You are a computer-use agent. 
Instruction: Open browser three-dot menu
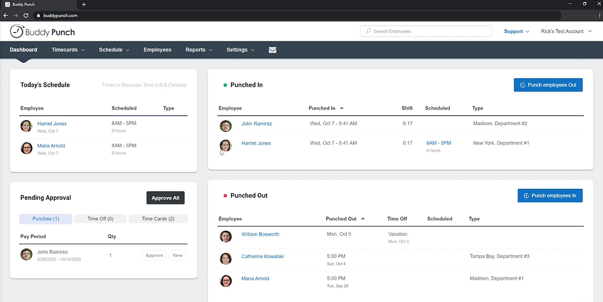point(599,16)
